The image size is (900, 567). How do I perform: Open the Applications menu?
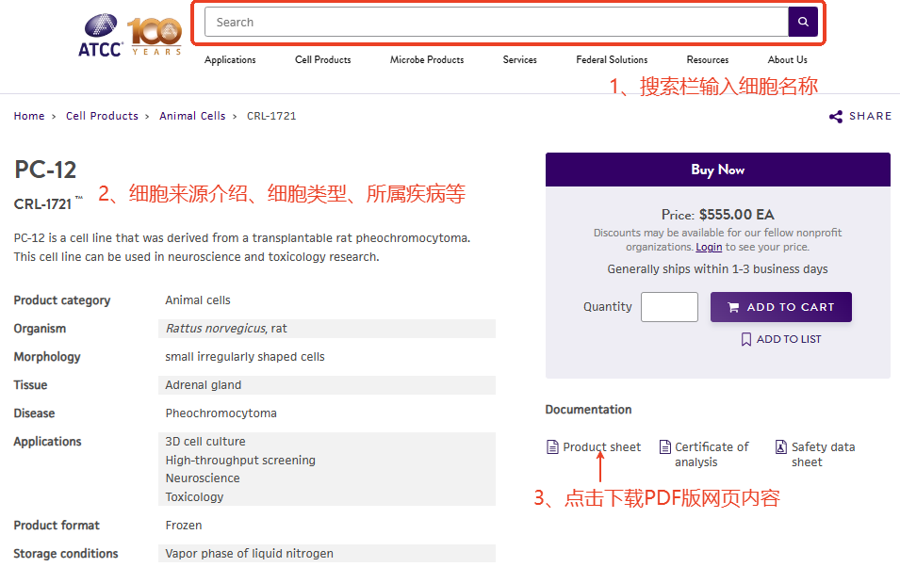click(230, 60)
